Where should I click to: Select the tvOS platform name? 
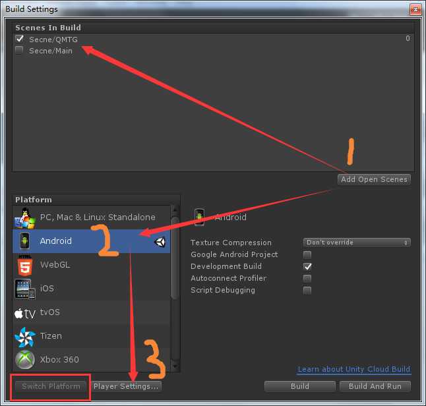[x=49, y=312]
